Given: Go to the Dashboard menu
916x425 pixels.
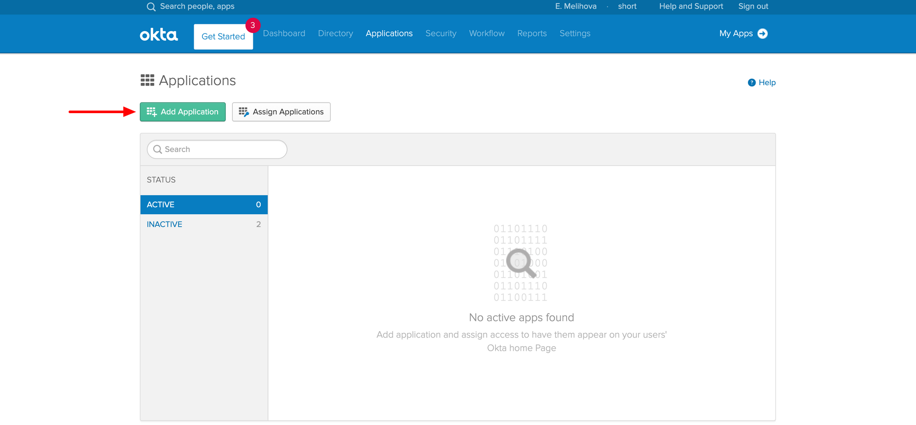Looking at the screenshot, I should [284, 33].
